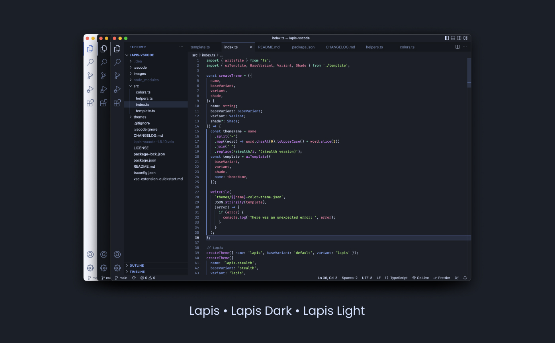Click Explorer icon in Lapis Light window
Image resolution: width=555 pixels, height=343 pixels.
[90, 49]
